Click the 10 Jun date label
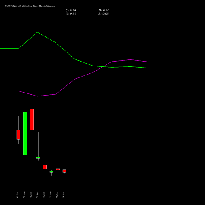Image resolution: width=205 pixels, height=205 pixels. click(x=24, y=195)
